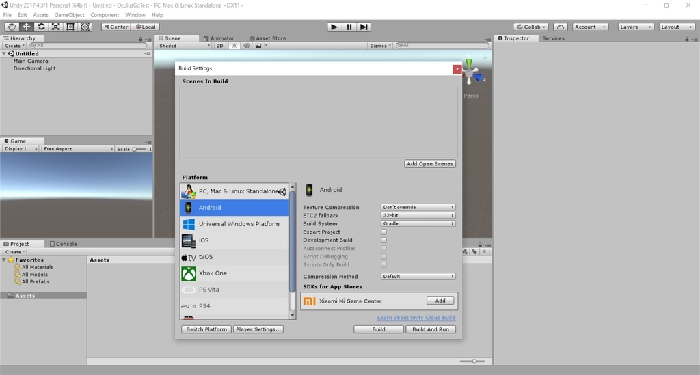Open scene effects image icon
This screenshot has width=700, height=375.
(258, 46)
